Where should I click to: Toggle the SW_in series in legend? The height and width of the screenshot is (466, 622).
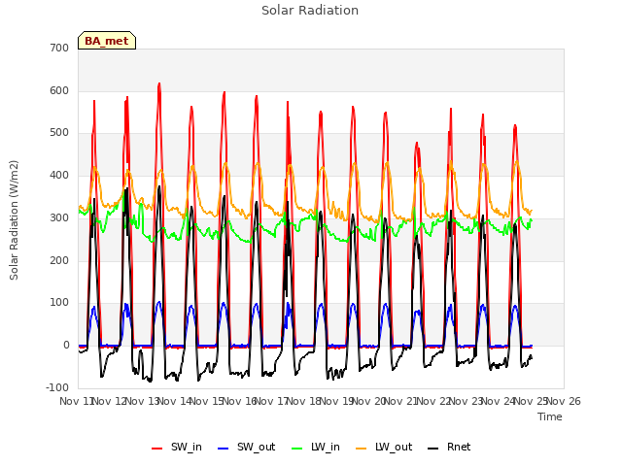[177, 447]
